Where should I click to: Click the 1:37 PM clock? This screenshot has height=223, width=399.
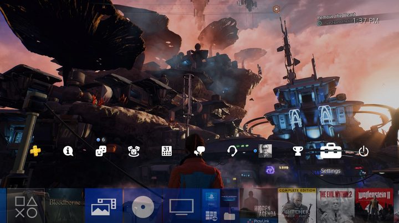(366, 21)
